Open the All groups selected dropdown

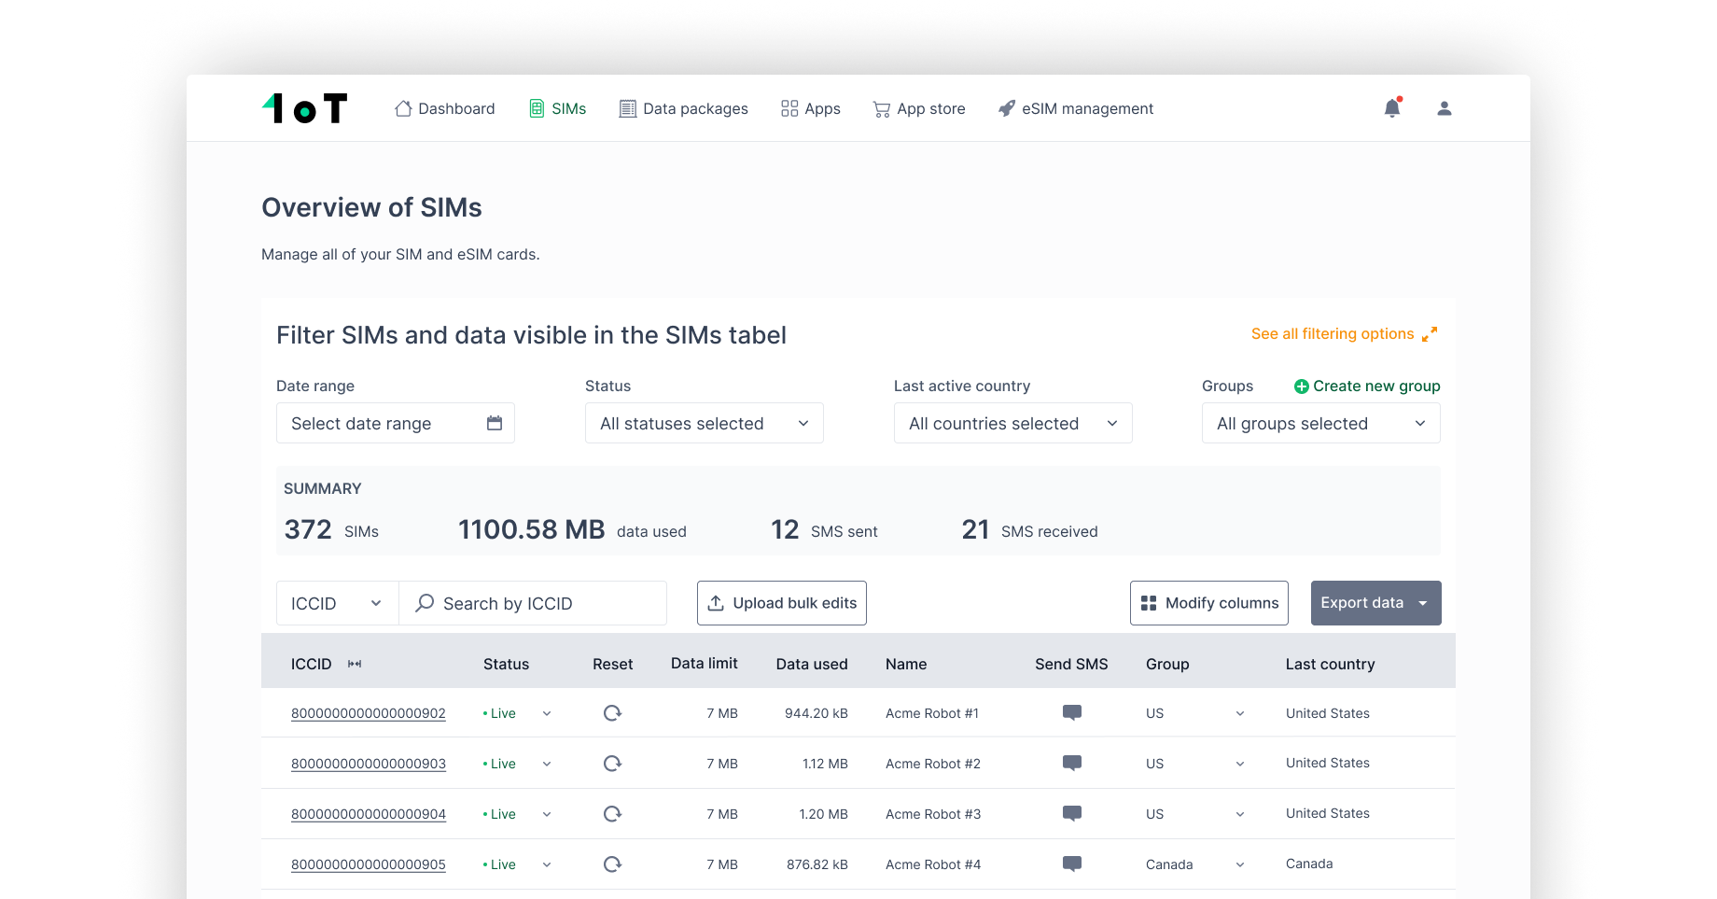point(1321,423)
